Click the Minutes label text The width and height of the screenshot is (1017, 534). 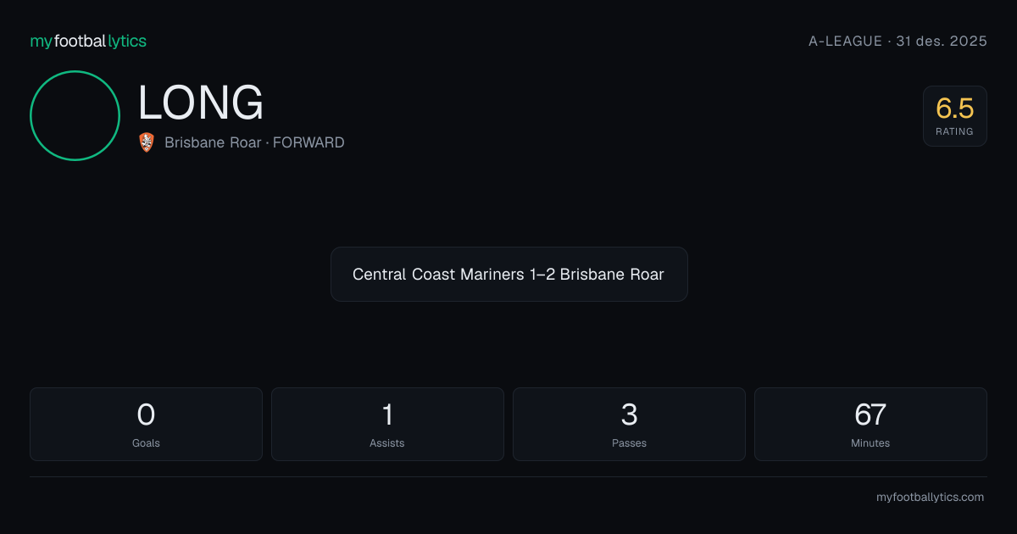click(870, 442)
